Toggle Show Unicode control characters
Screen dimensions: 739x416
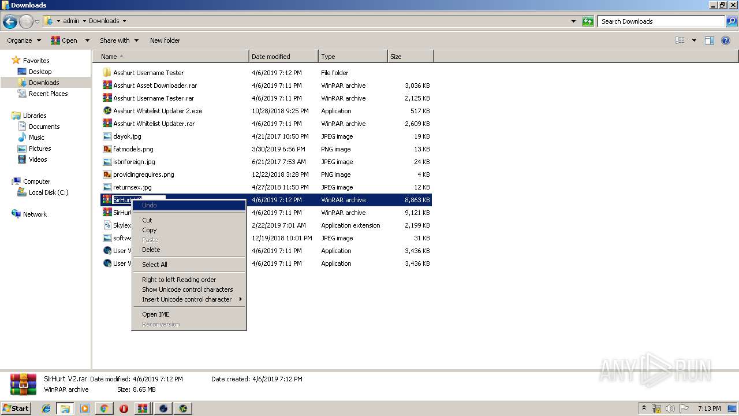(189, 289)
